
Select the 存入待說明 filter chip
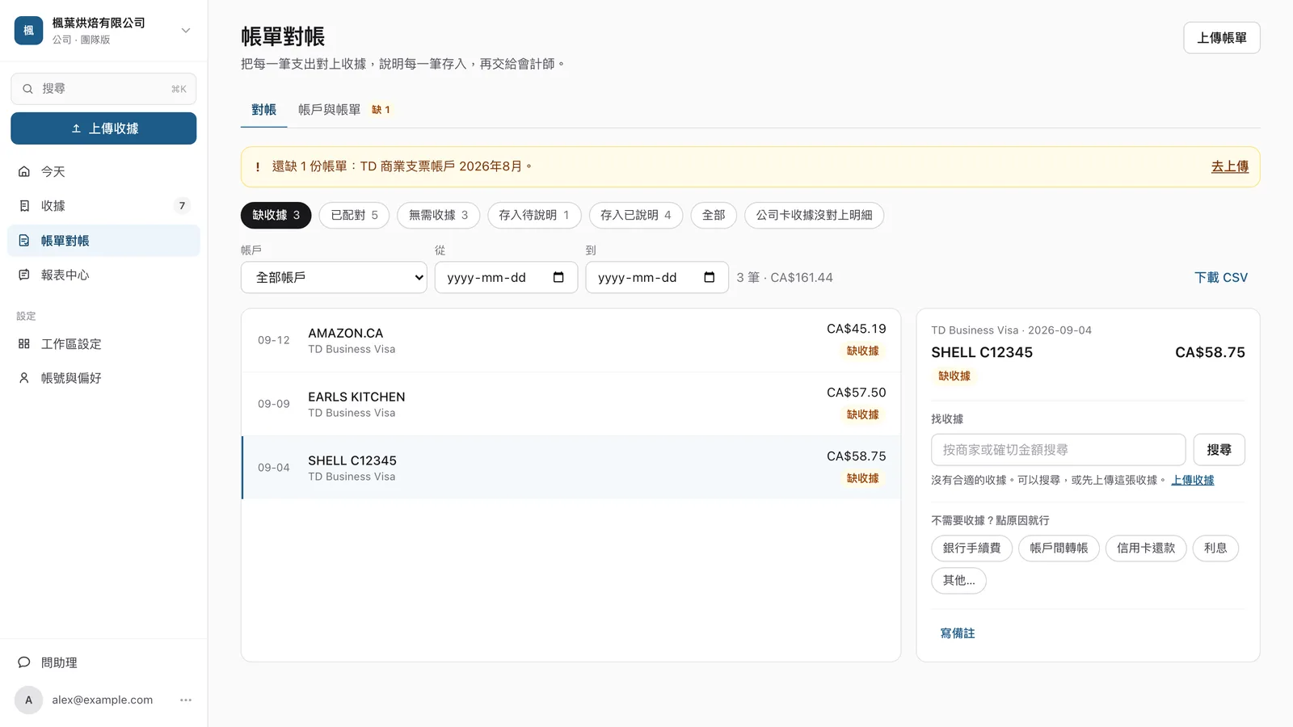(x=533, y=215)
